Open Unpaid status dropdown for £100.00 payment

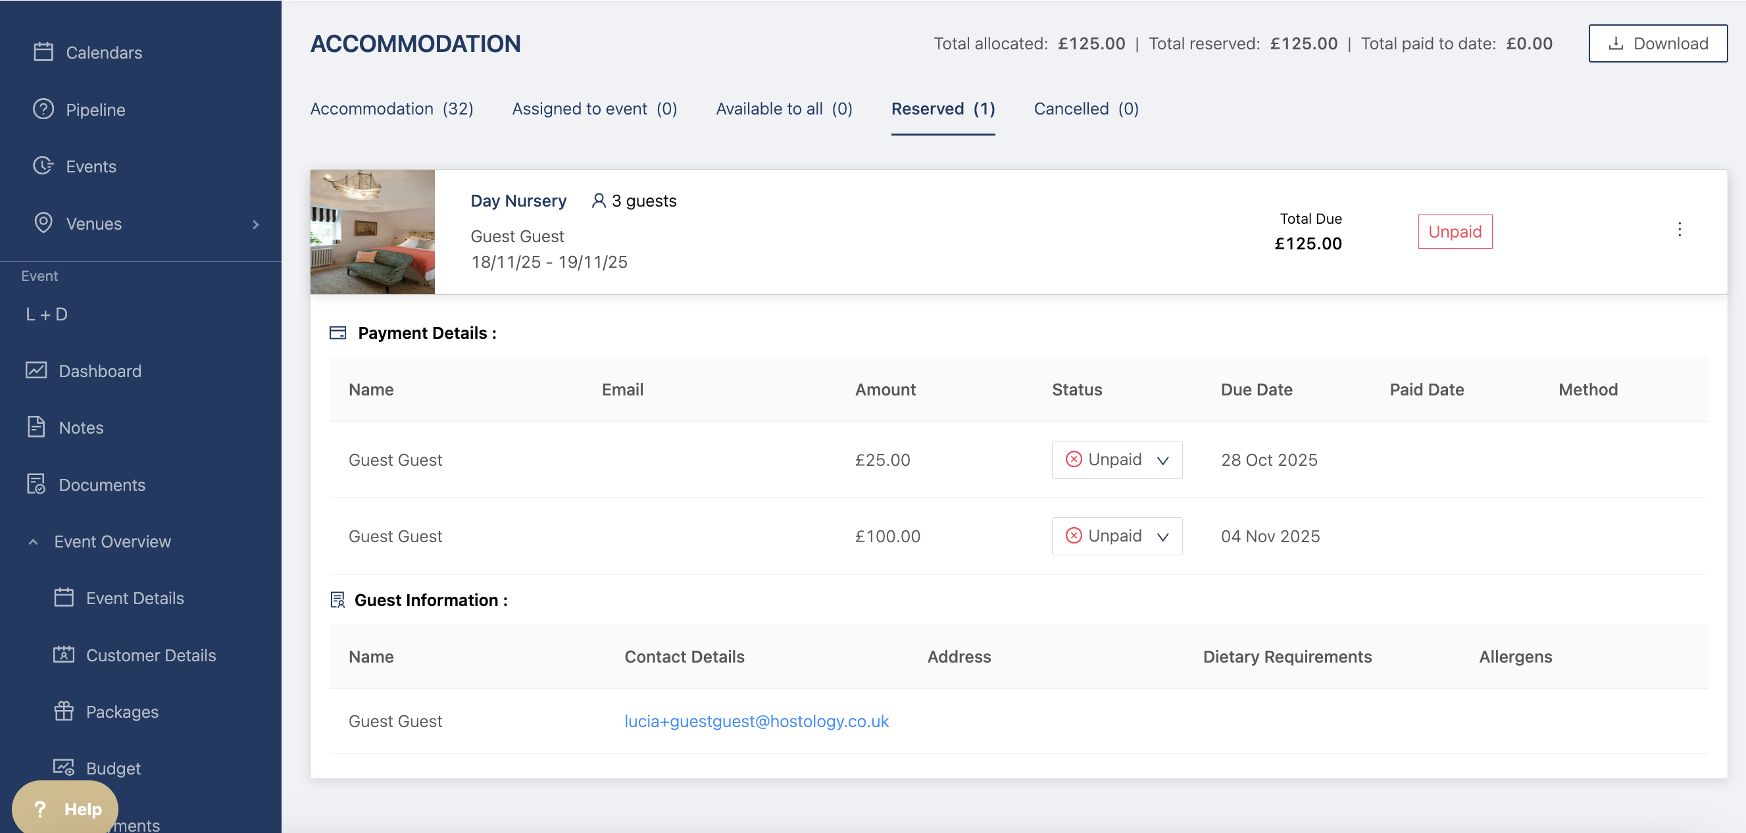(x=1116, y=536)
